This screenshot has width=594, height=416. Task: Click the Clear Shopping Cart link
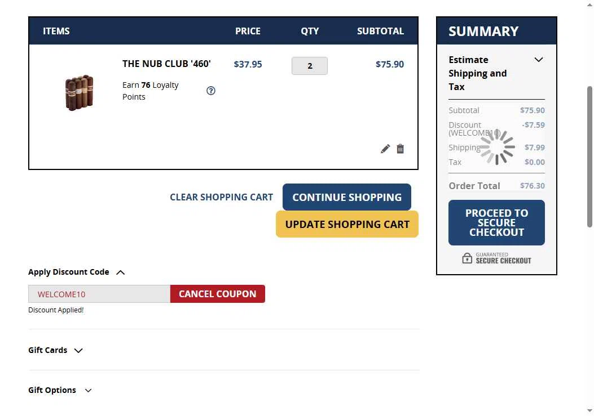pos(221,197)
